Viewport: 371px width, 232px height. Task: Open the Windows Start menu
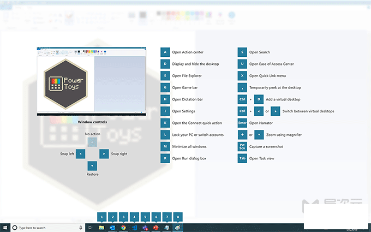[5, 228]
